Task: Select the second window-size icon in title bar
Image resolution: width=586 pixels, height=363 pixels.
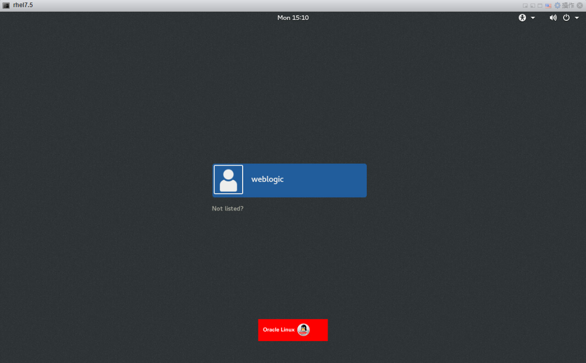Action: coord(533,6)
